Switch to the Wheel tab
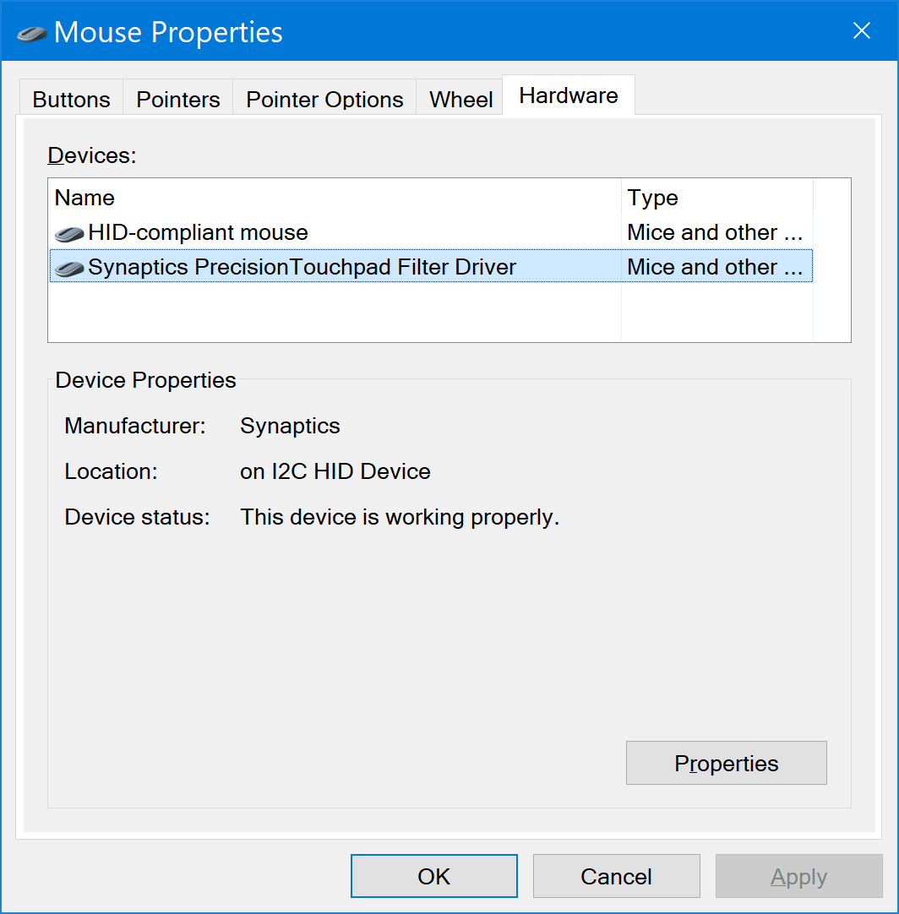This screenshot has height=914, width=899. 460,99
